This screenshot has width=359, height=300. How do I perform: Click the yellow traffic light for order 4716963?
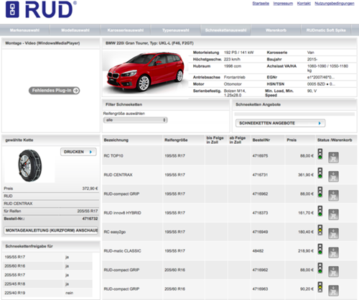pos(320,287)
